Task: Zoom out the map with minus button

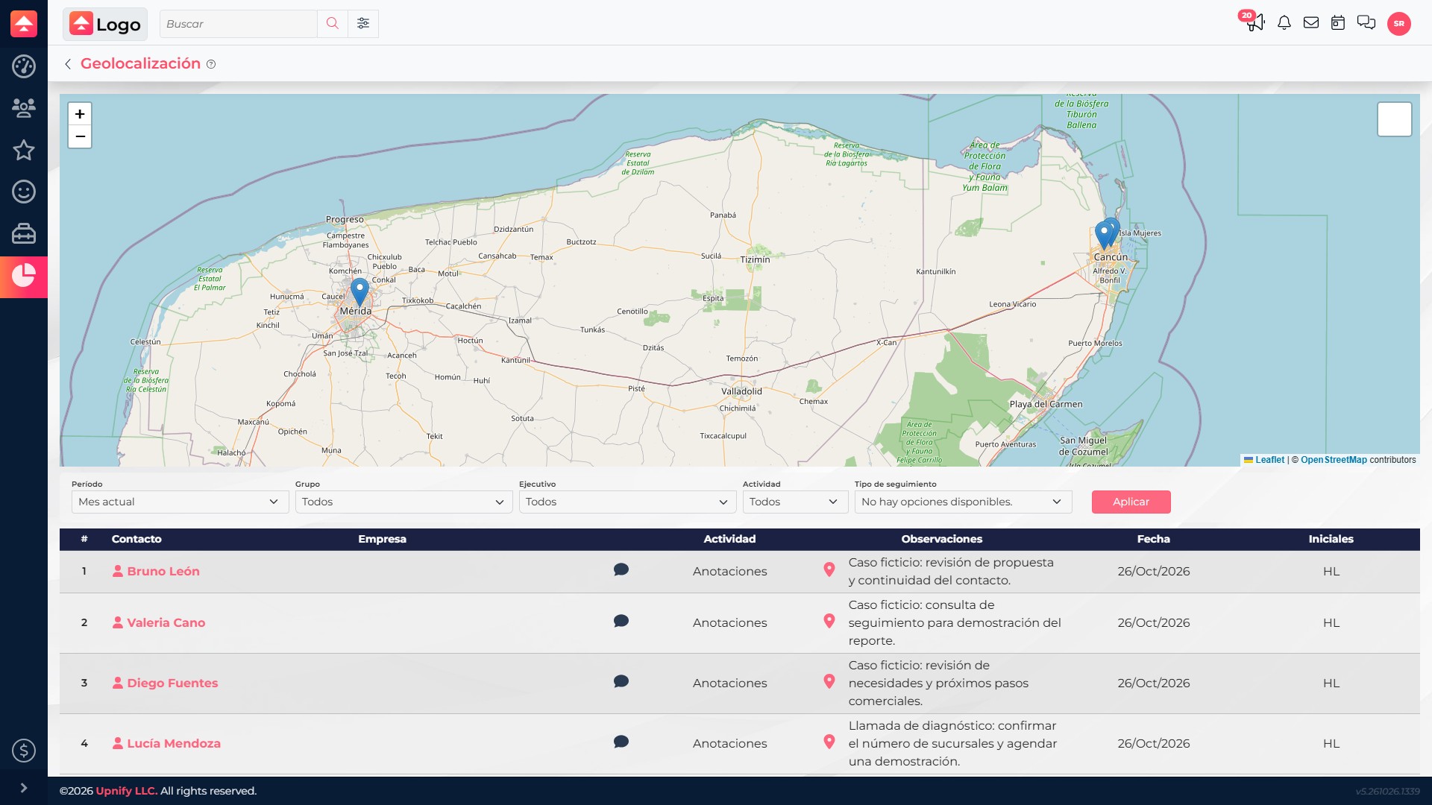Action: click(80, 137)
